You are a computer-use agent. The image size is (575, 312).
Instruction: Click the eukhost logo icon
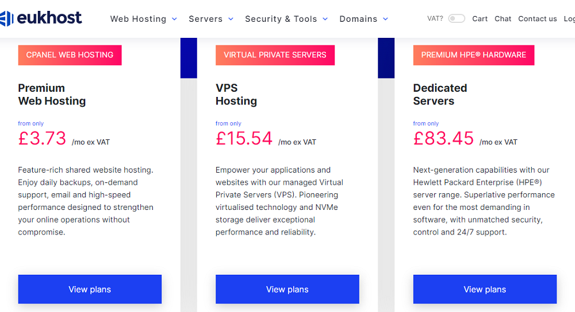(x=6, y=19)
